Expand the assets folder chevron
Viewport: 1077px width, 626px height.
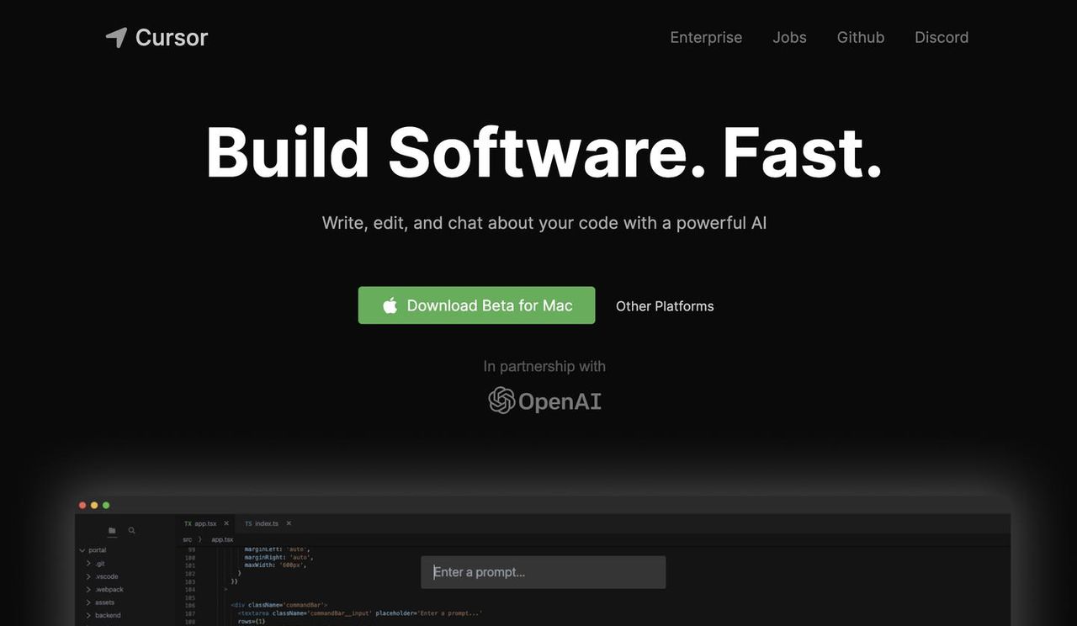tap(88, 602)
